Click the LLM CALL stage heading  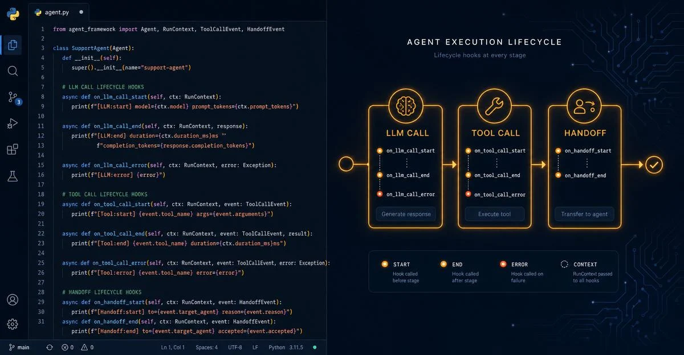(x=407, y=133)
